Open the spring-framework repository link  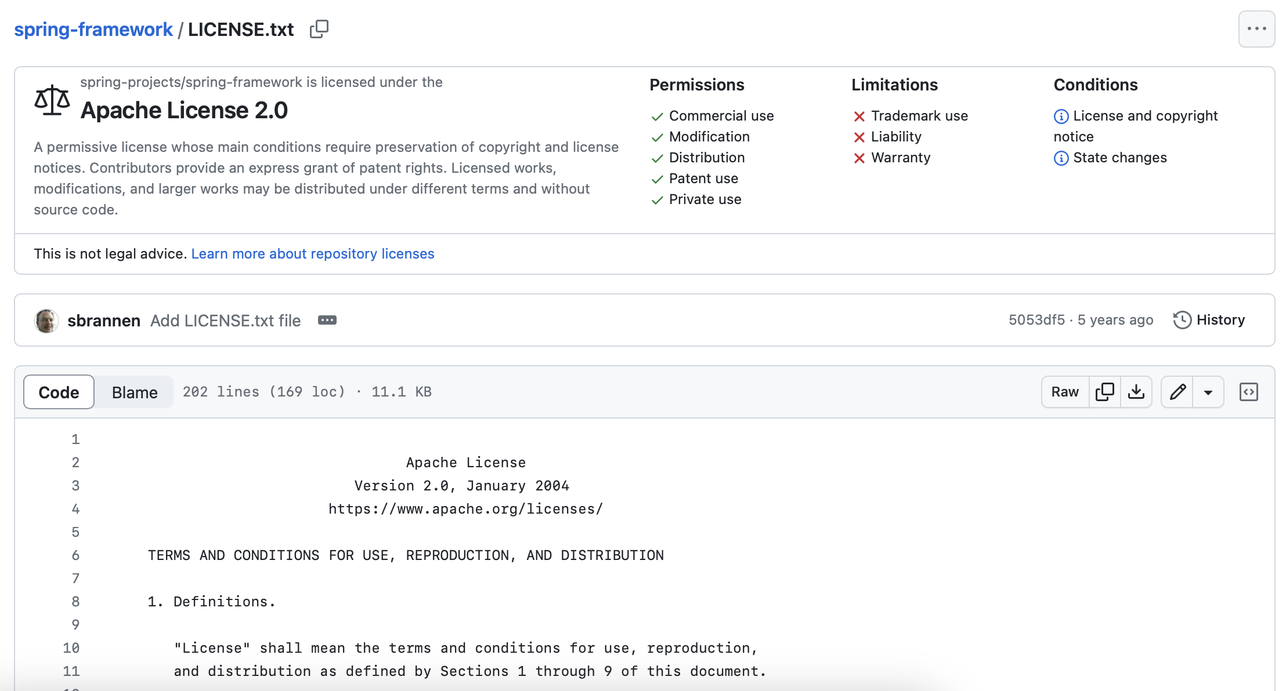click(93, 29)
